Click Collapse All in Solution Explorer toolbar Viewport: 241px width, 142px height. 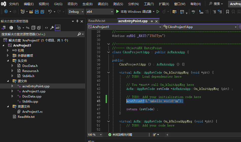[x=33, y=28]
